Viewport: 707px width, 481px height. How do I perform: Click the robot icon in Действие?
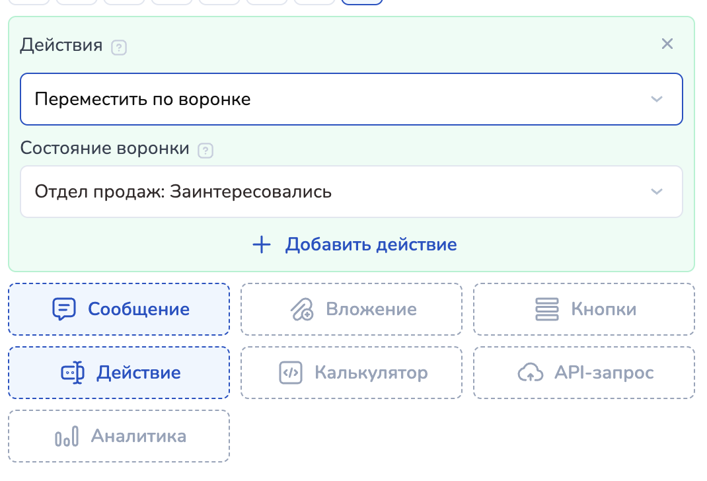pos(73,373)
